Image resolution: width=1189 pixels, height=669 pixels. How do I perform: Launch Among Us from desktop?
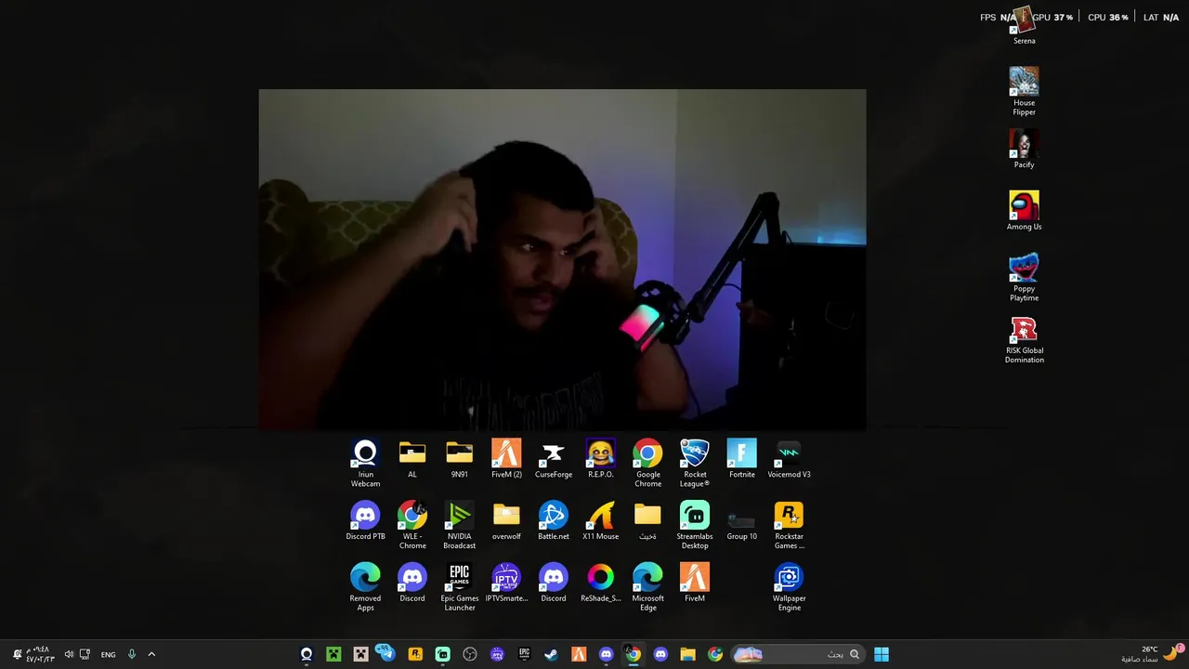pos(1024,212)
